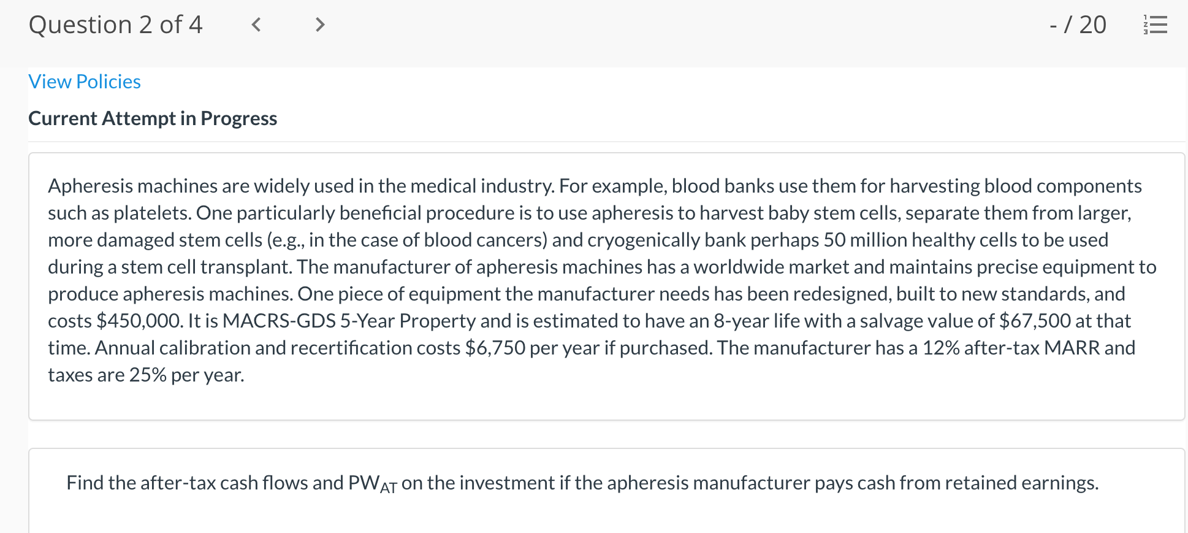The width and height of the screenshot is (1188, 533).
Task: Select the apheresis problem description panel
Action: pyautogui.click(x=593, y=280)
